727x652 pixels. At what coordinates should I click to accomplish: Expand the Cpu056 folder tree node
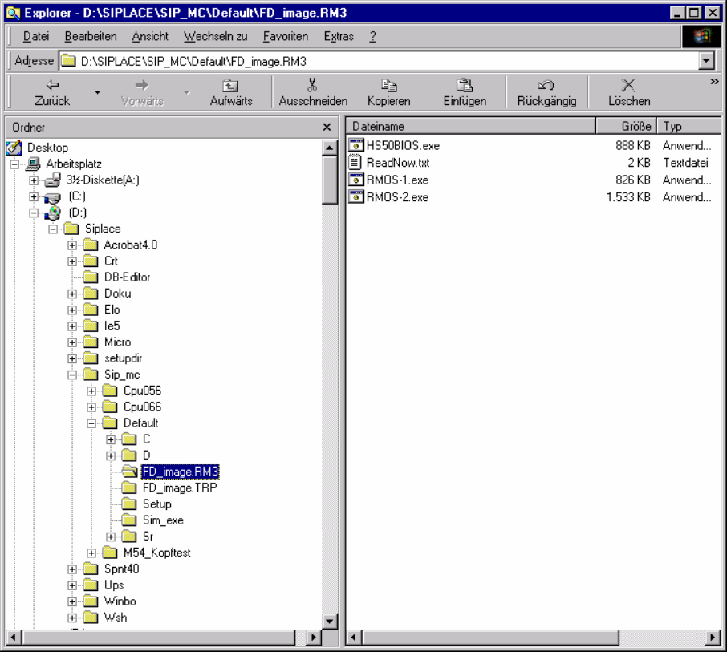pyautogui.click(x=91, y=391)
